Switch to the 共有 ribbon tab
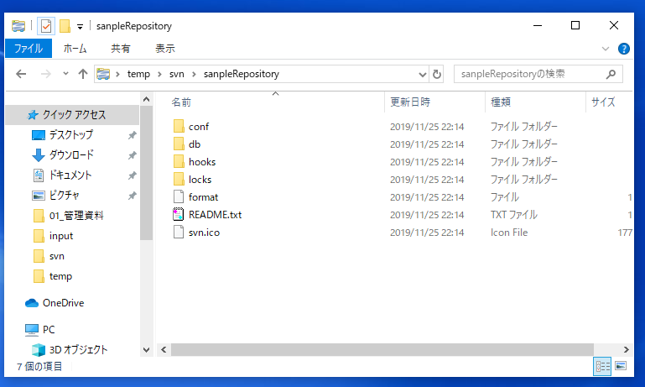The height and width of the screenshot is (387, 645). click(x=121, y=49)
